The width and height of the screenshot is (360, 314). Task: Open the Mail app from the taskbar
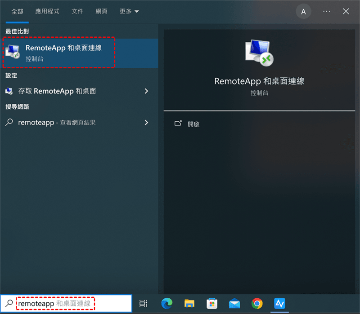click(234, 304)
